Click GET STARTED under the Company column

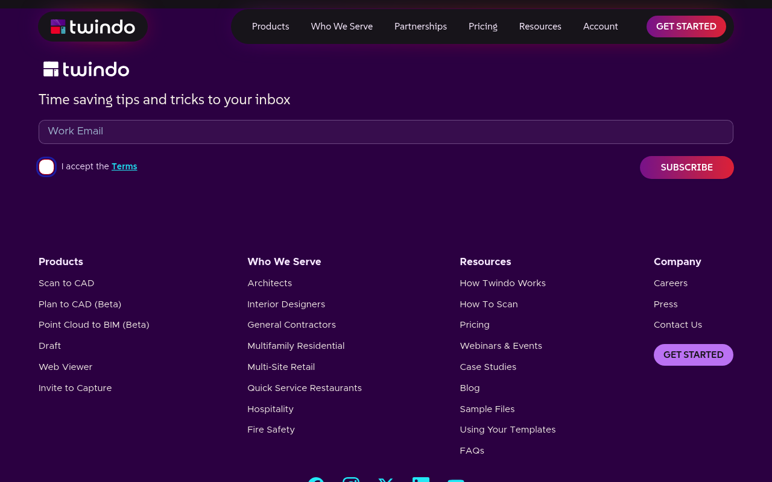pyautogui.click(x=694, y=355)
